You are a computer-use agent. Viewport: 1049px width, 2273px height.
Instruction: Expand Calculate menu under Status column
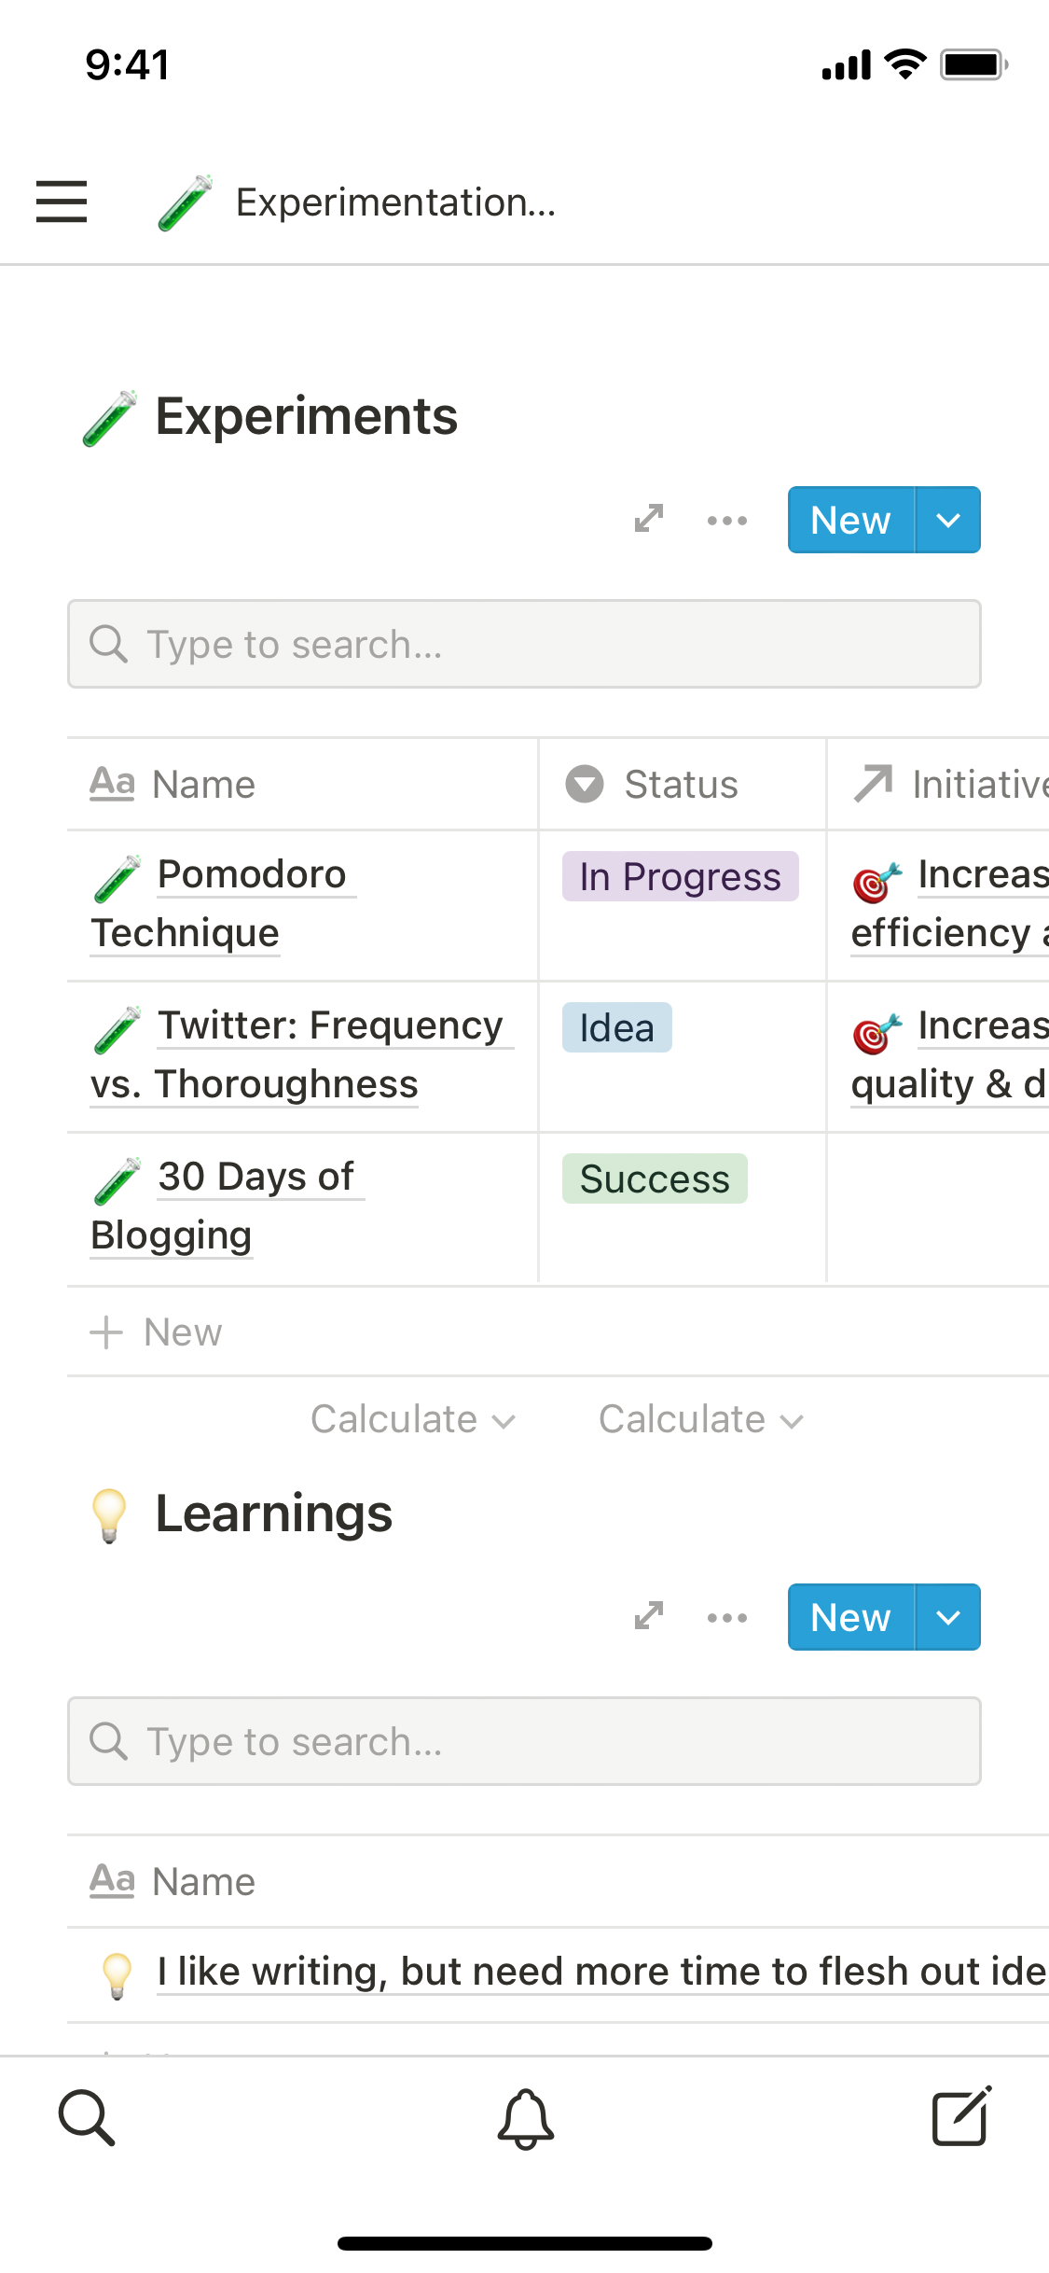(700, 1419)
